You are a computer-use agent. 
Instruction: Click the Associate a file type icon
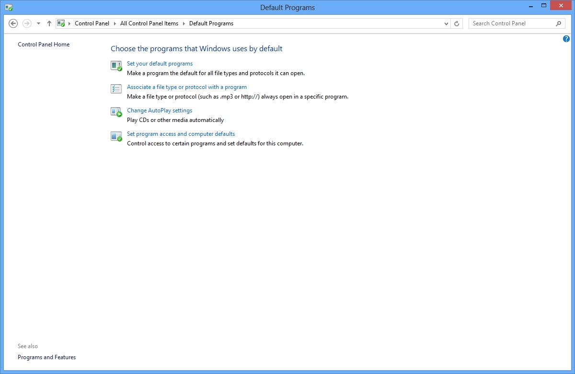coord(116,89)
